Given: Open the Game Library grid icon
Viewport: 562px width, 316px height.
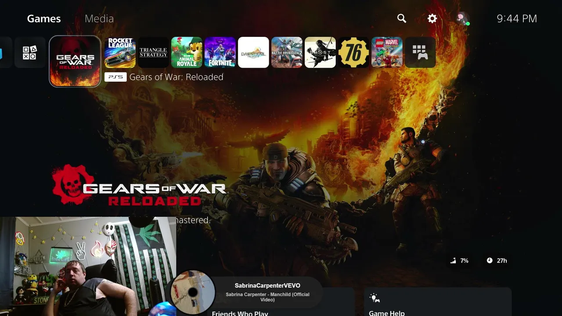Looking at the screenshot, I should tap(420, 52).
